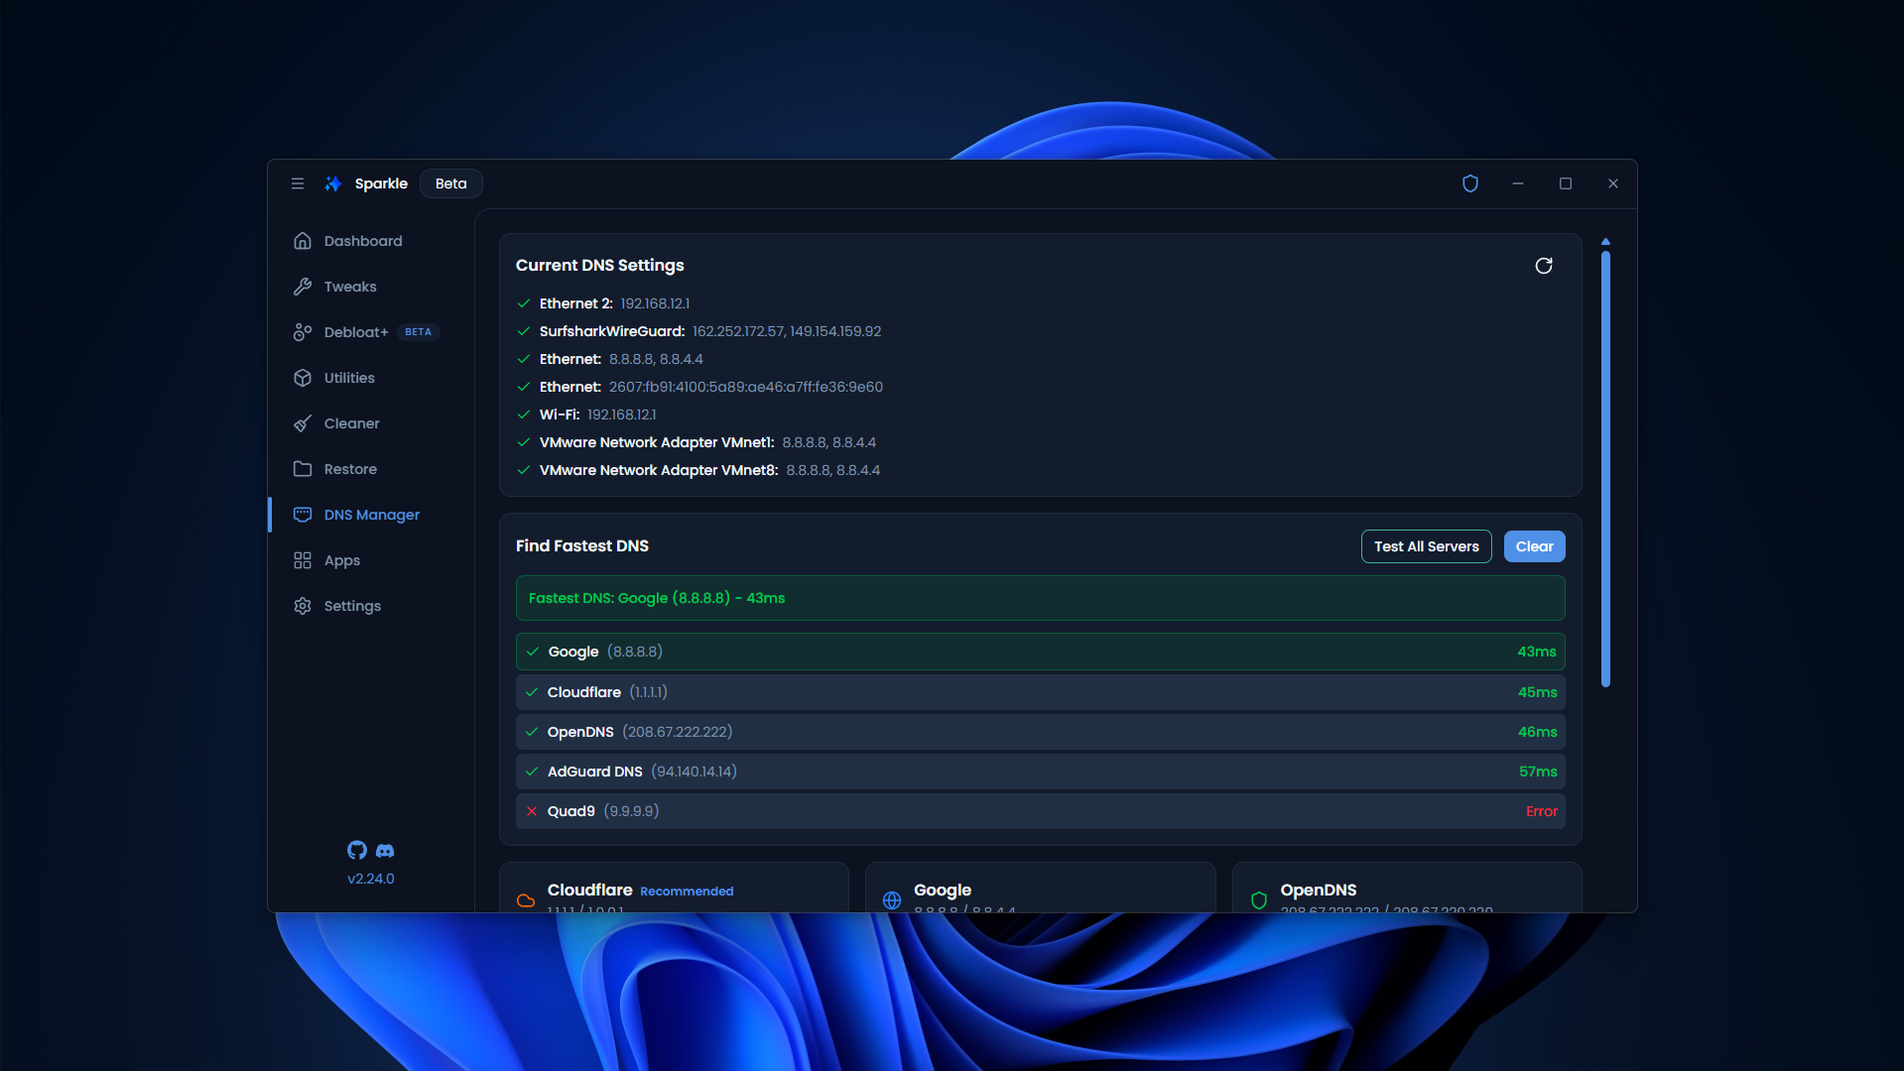Select the Quad9 error result row

(x=1041, y=811)
